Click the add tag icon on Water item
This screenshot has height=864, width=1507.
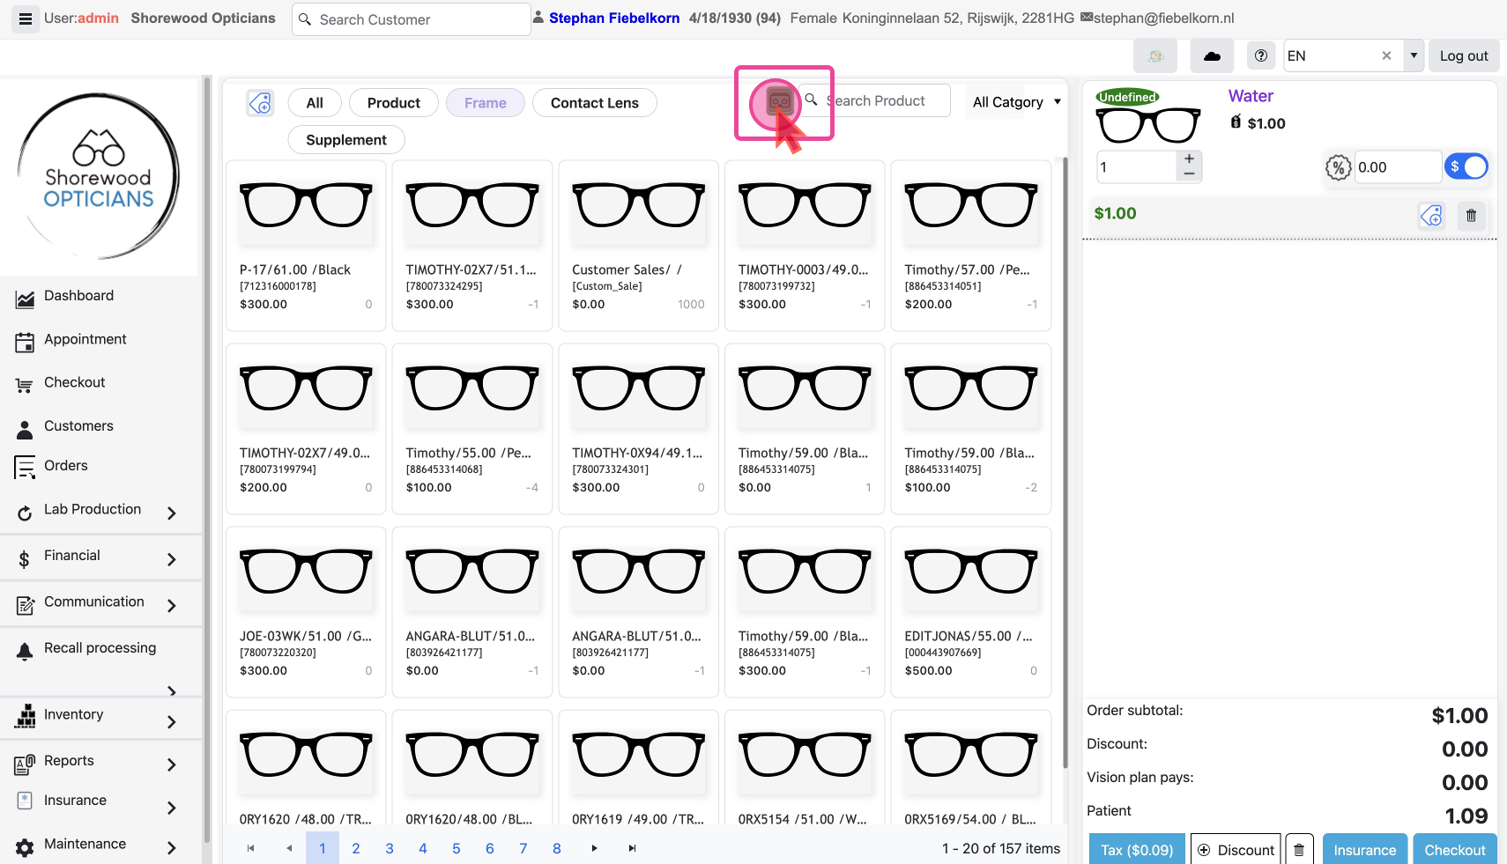pyautogui.click(x=1431, y=215)
